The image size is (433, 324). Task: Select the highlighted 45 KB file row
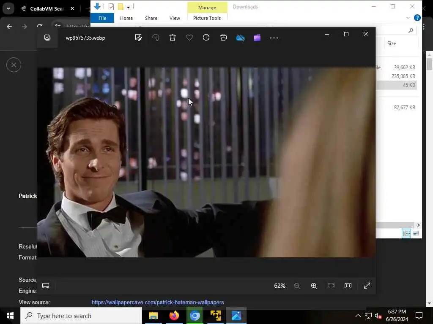(396, 85)
